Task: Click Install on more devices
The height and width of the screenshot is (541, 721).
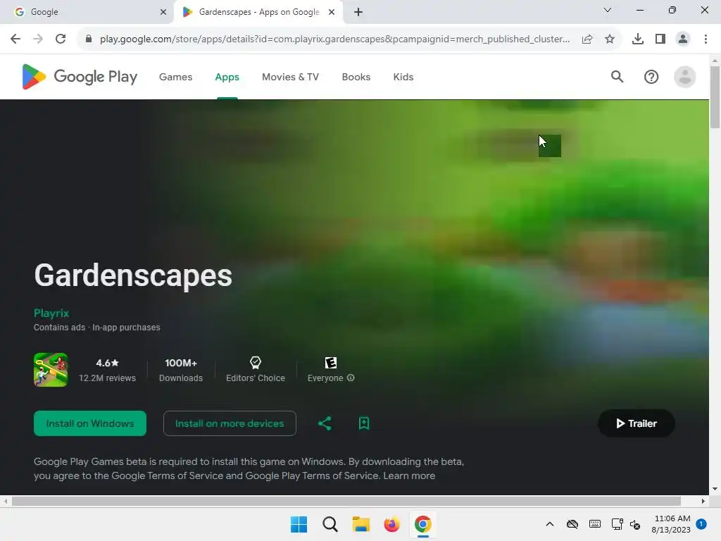Action: pos(230,423)
